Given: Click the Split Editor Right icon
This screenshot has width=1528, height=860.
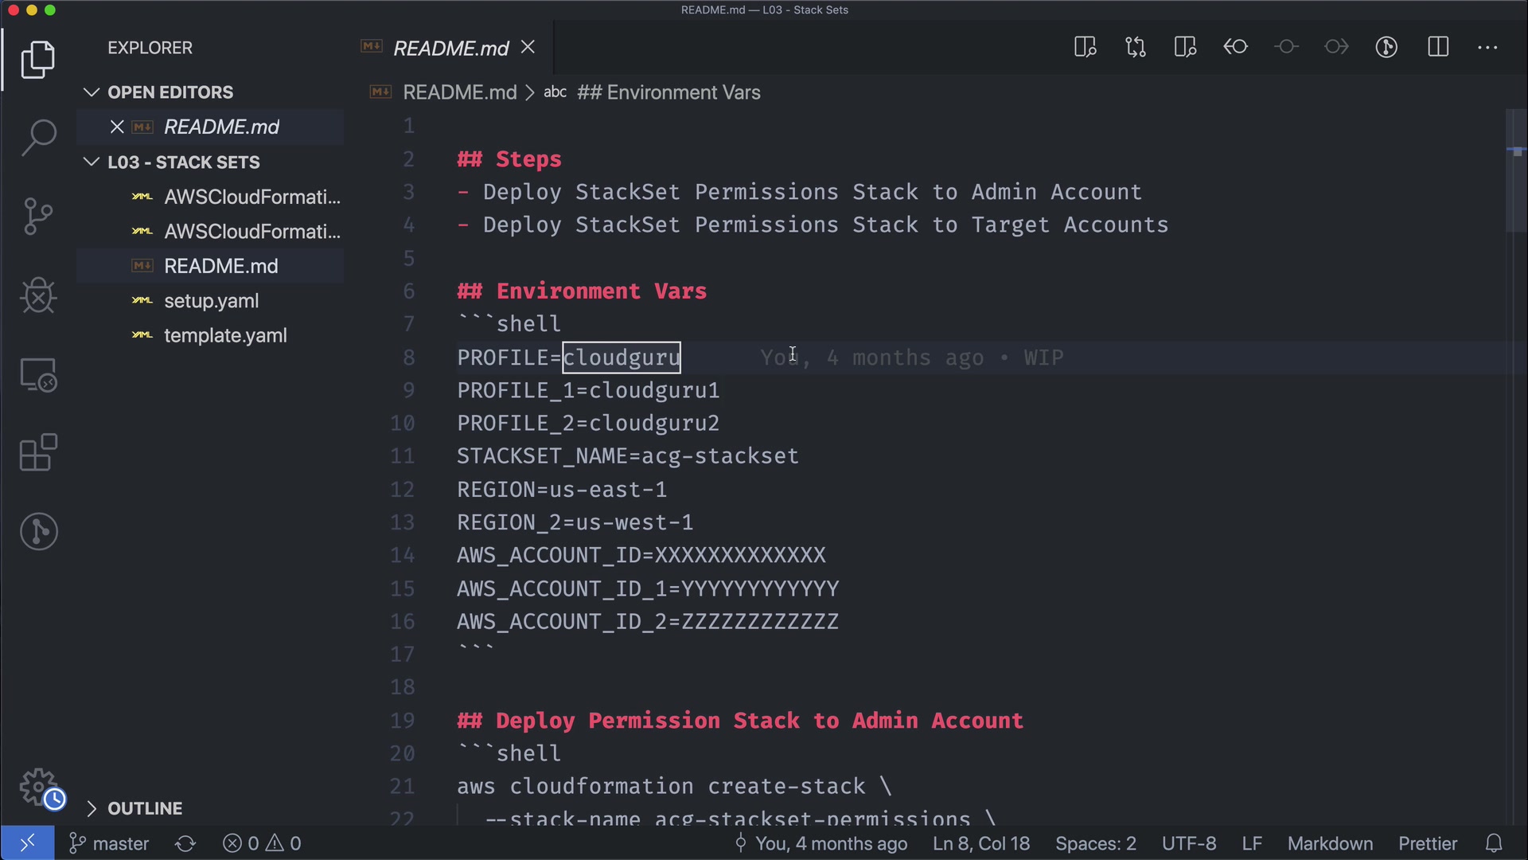Looking at the screenshot, I should tap(1438, 47).
